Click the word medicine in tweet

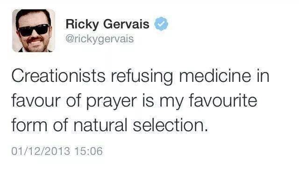(x=215, y=76)
